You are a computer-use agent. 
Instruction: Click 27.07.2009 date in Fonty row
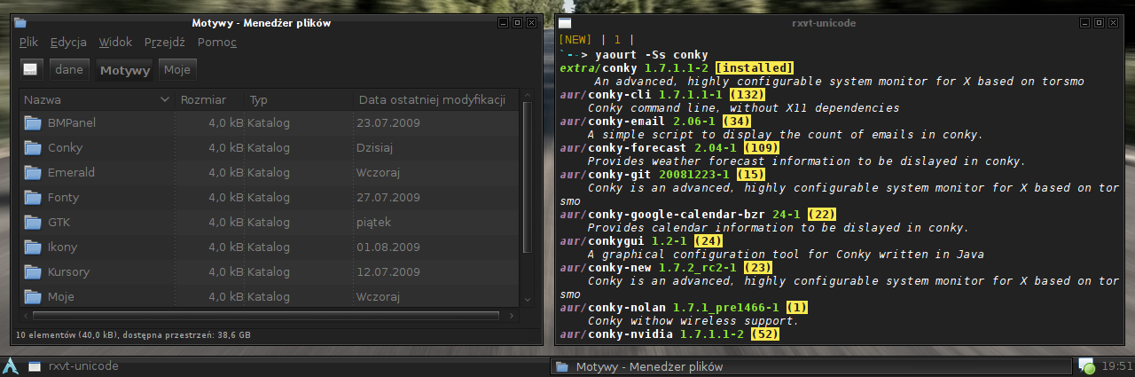coord(388,198)
